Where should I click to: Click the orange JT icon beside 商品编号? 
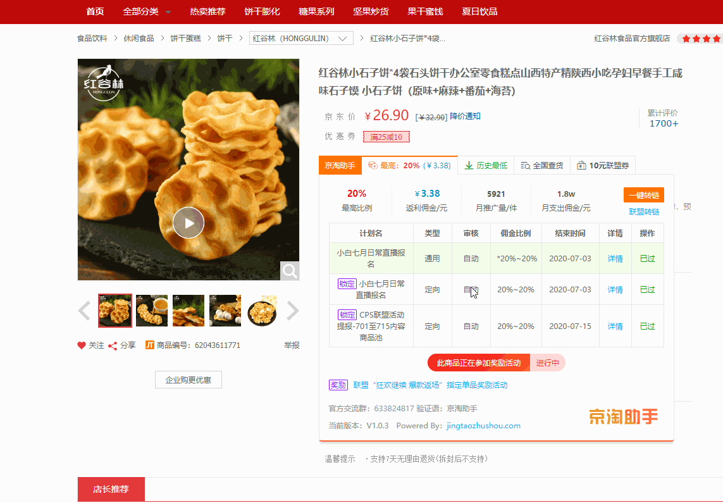(150, 345)
